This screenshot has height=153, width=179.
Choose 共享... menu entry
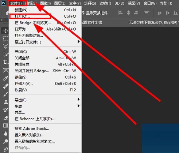[45, 113]
